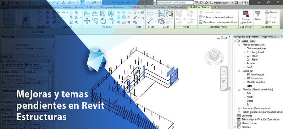Open the 01 - Entry Level view
This screenshot has height=129, width=283.
pyautogui.click(x=255, y=52)
